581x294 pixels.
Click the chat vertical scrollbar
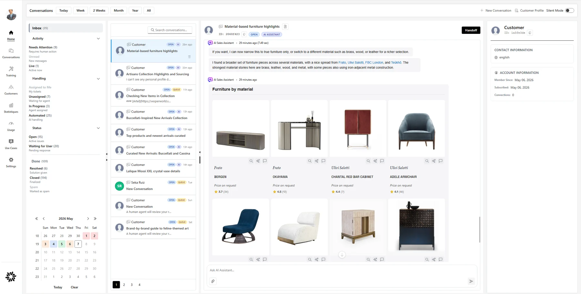tap(480, 229)
